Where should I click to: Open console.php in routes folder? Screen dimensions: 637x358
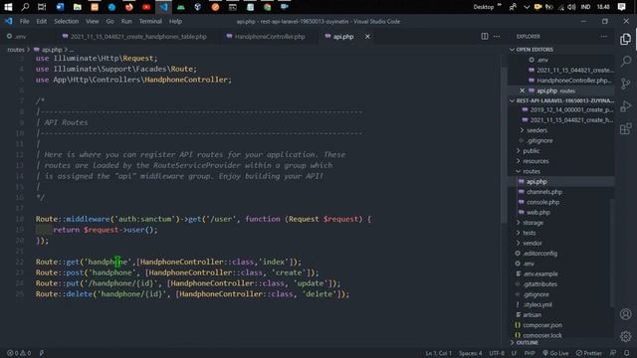point(542,202)
